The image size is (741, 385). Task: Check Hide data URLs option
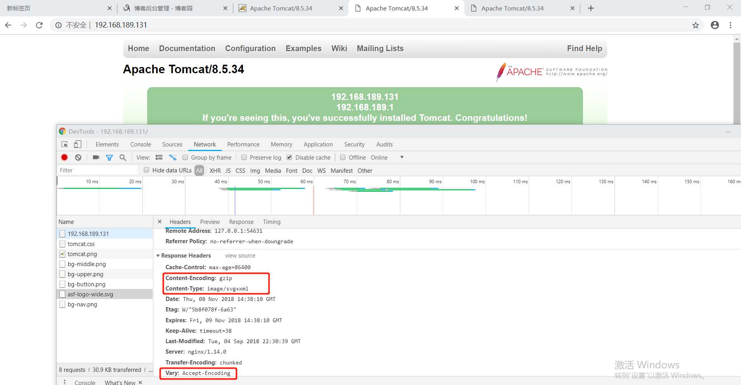[x=146, y=170]
